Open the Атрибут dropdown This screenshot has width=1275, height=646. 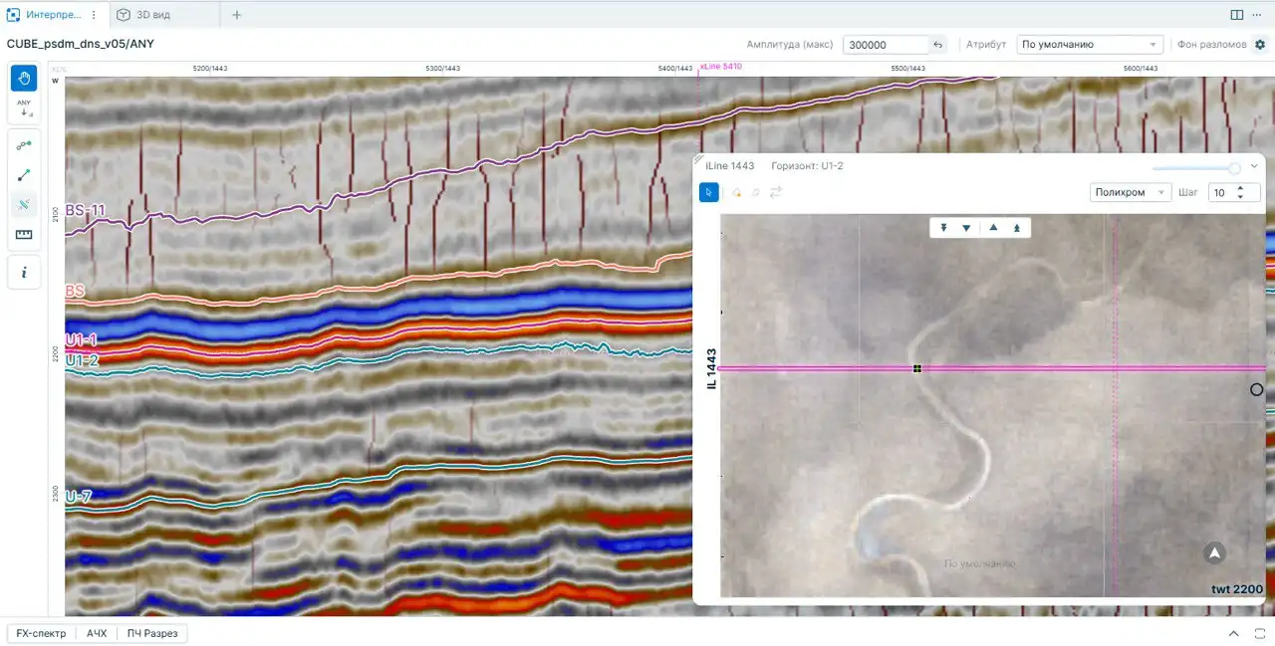[1090, 45]
